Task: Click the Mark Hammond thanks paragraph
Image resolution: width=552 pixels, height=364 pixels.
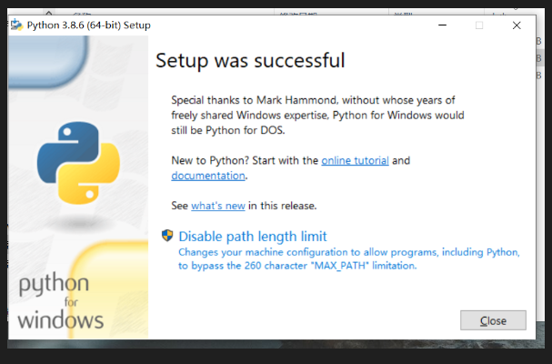Action: tap(318, 115)
